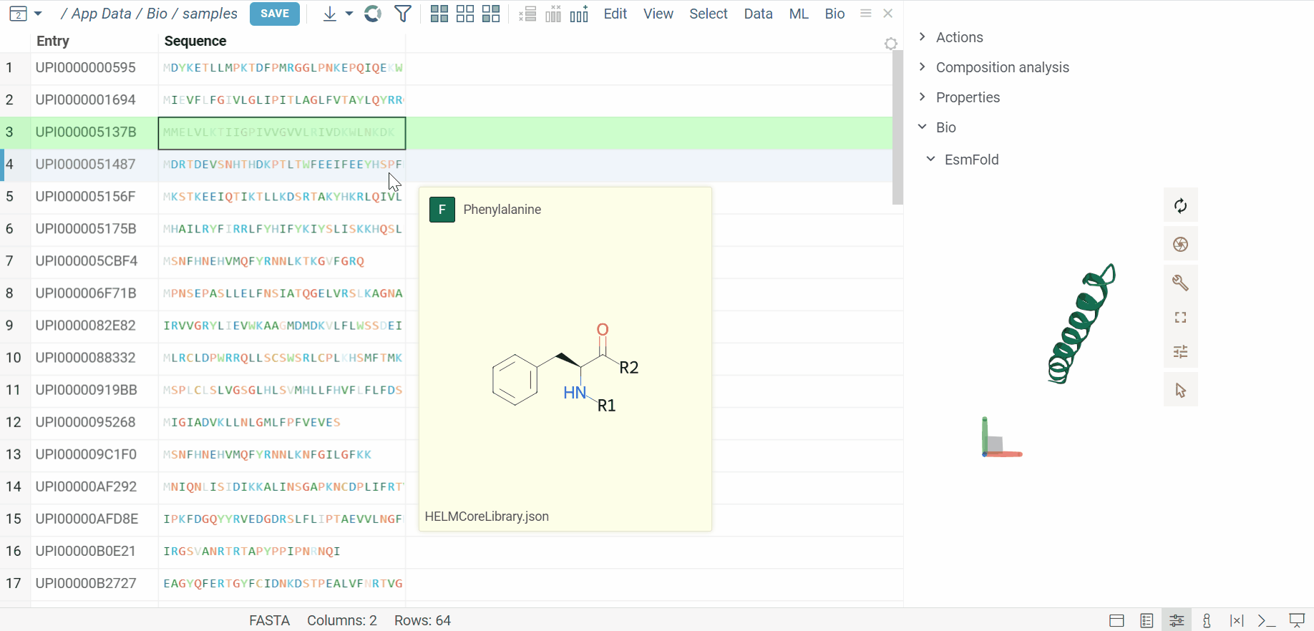1314x631 pixels.
Task: Click the table vertical scrollbar thumb
Action: click(897, 127)
